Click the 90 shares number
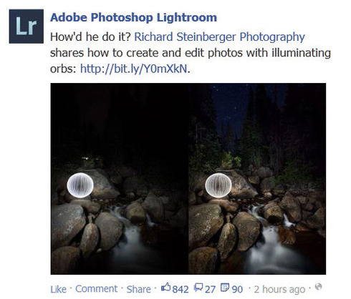351x299 pixels. (x=237, y=290)
